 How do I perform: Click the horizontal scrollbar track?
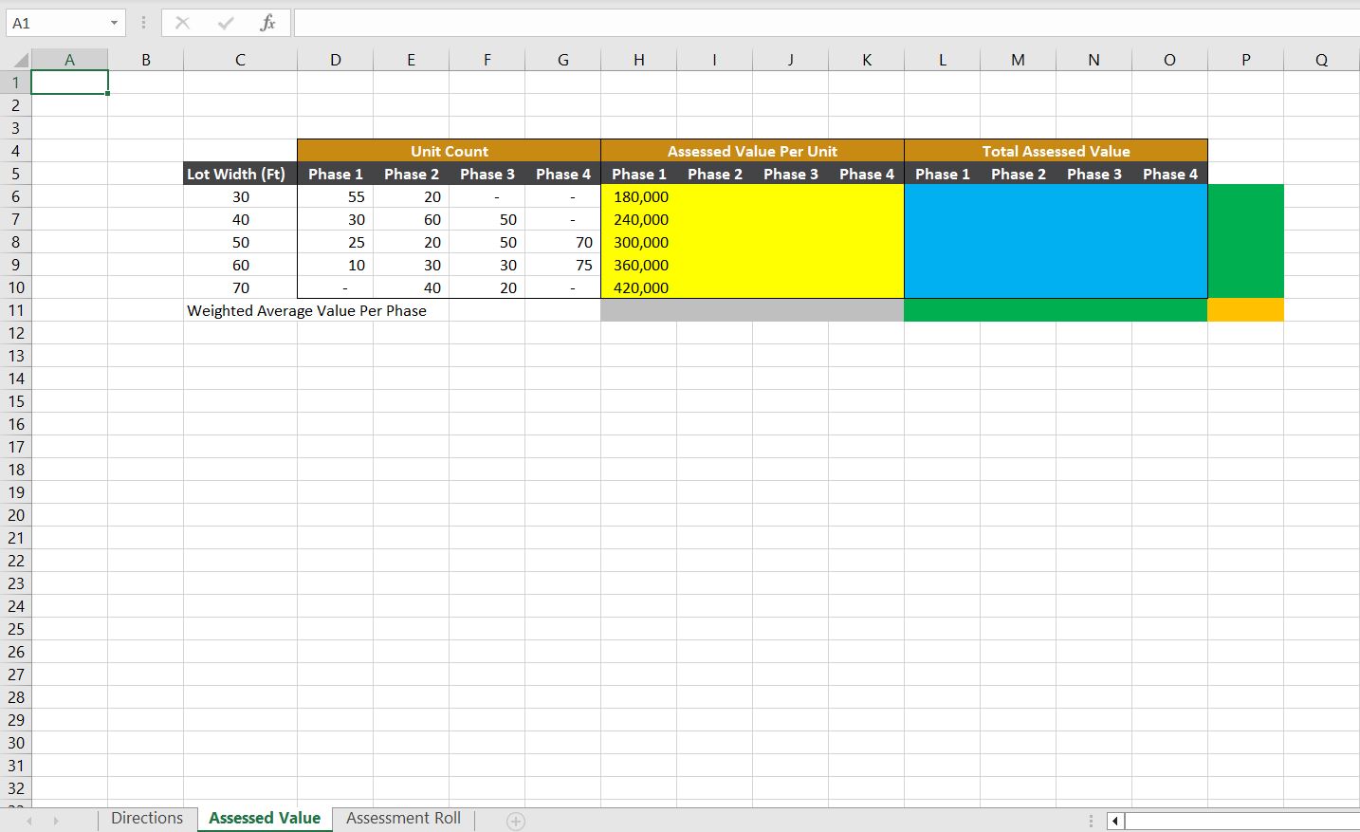(1241, 821)
